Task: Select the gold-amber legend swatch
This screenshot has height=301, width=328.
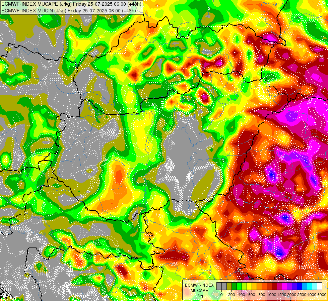Action: (254, 286)
